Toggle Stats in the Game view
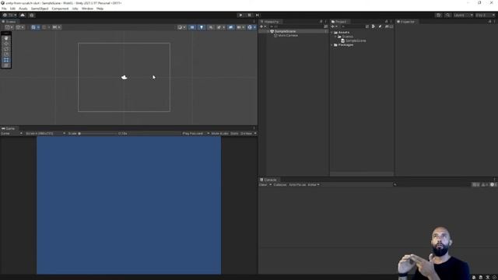 coord(234,134)
